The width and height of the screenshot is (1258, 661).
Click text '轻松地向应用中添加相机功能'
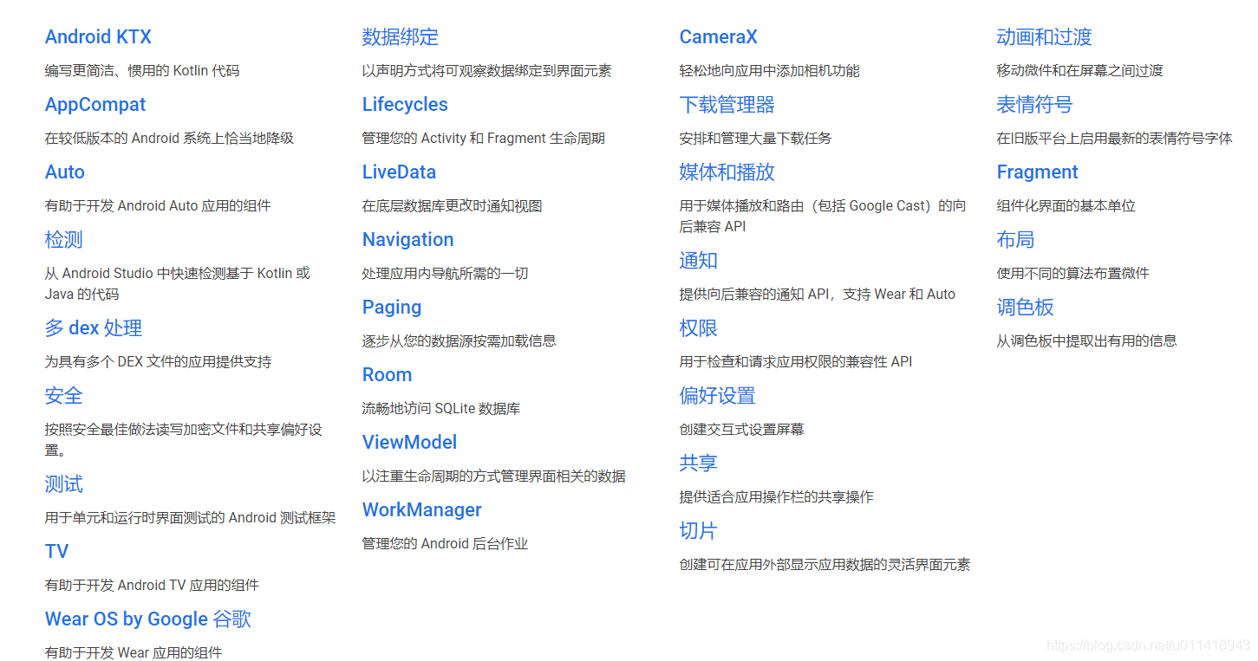pyautogui.click(x=770, y=71)
